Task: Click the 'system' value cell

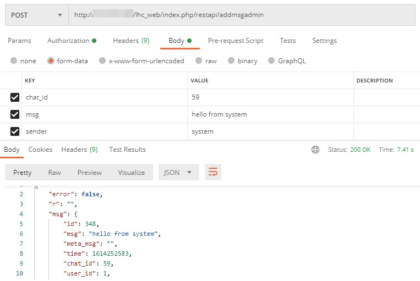Action: pyautogui.click(x=270, y=131)
